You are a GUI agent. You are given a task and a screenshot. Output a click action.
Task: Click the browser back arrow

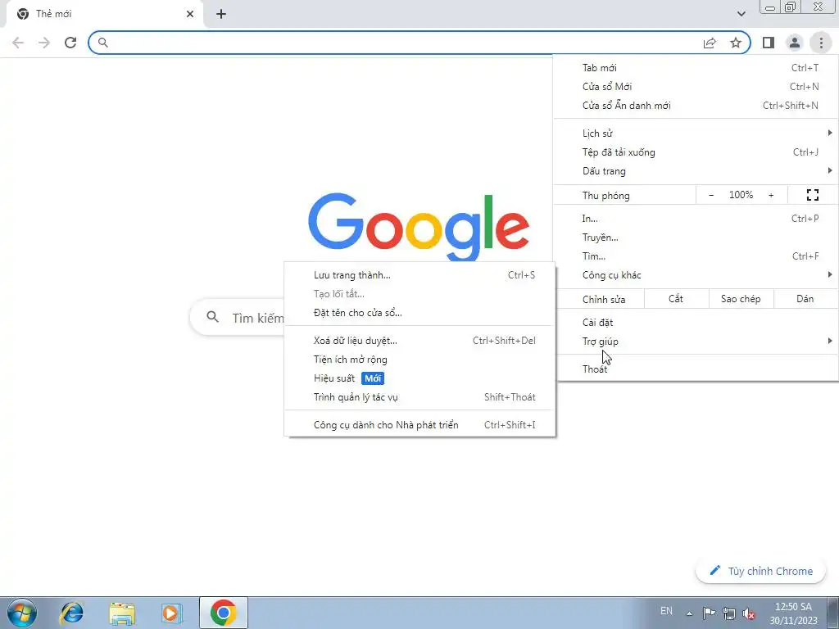pos(18,43)
